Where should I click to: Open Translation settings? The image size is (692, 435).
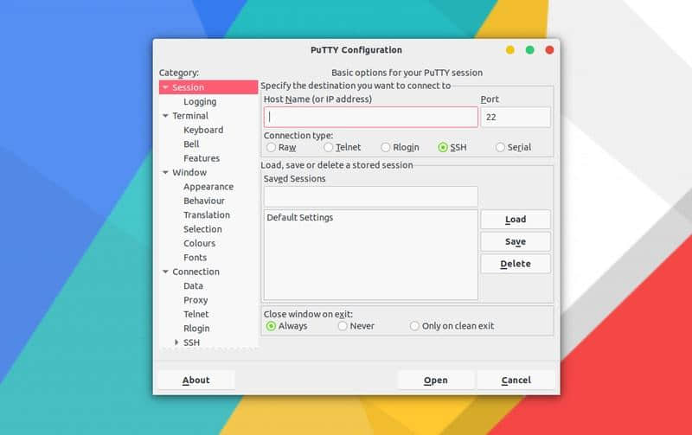click(x=207, y=214)
